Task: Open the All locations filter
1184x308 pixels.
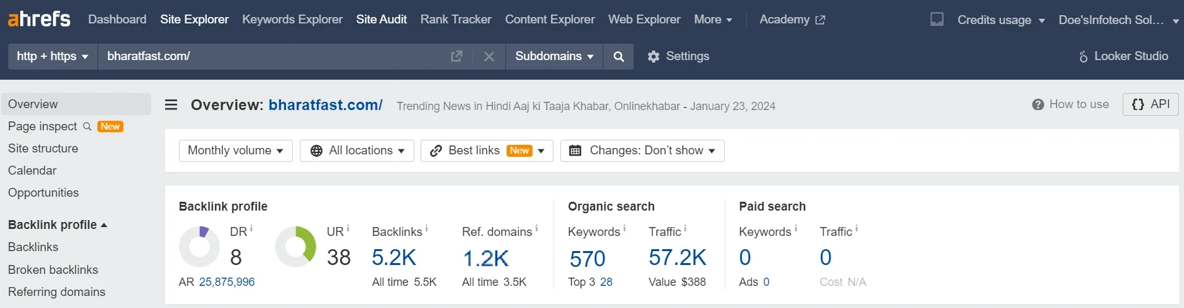Action: tap(357, 151)
